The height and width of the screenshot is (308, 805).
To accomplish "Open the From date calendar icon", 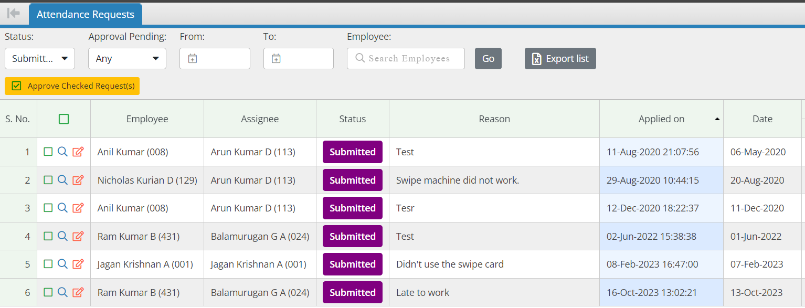I will pyautogui.click(x=193, y=59).
